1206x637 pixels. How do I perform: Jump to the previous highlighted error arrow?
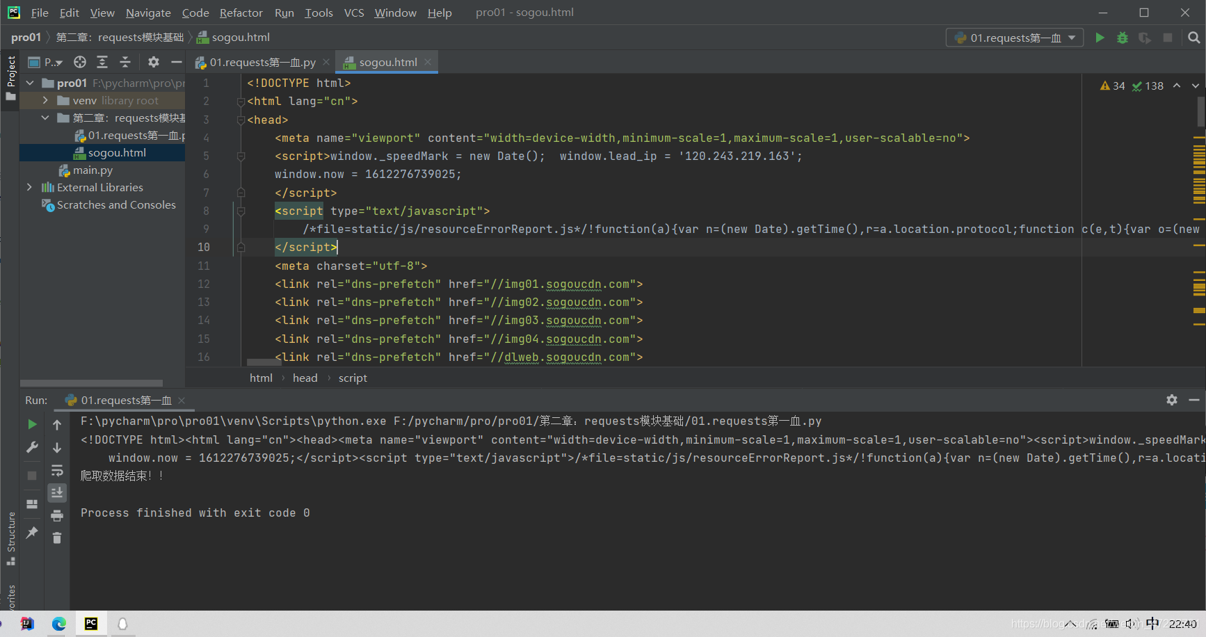coord(1177,86)
